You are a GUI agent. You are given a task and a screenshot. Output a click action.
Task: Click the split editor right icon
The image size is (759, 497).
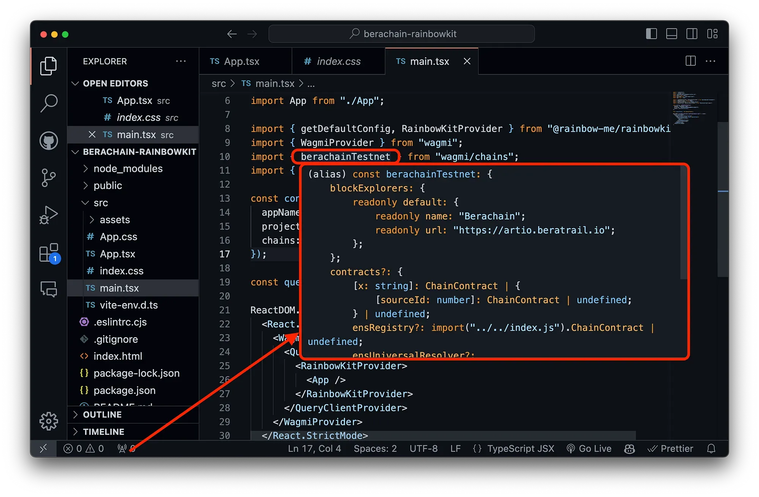tap(691, 61)
